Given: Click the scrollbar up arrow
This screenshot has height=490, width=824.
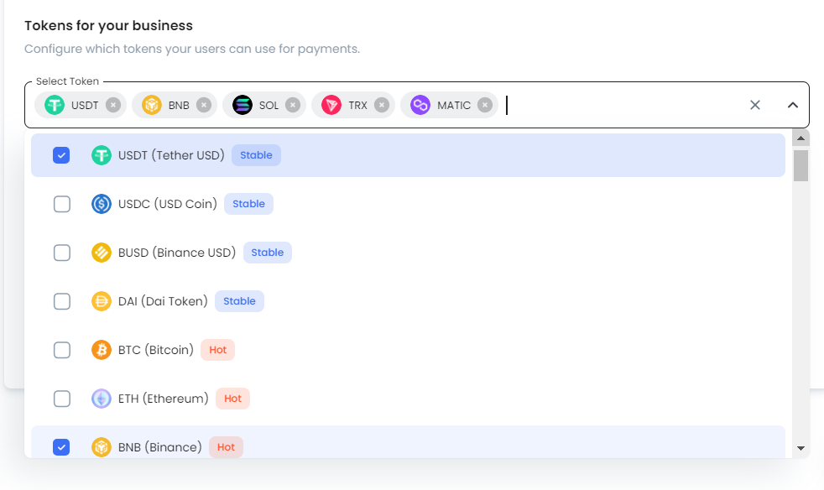Looking at the screenshot, I should click(x=801, y=138).
